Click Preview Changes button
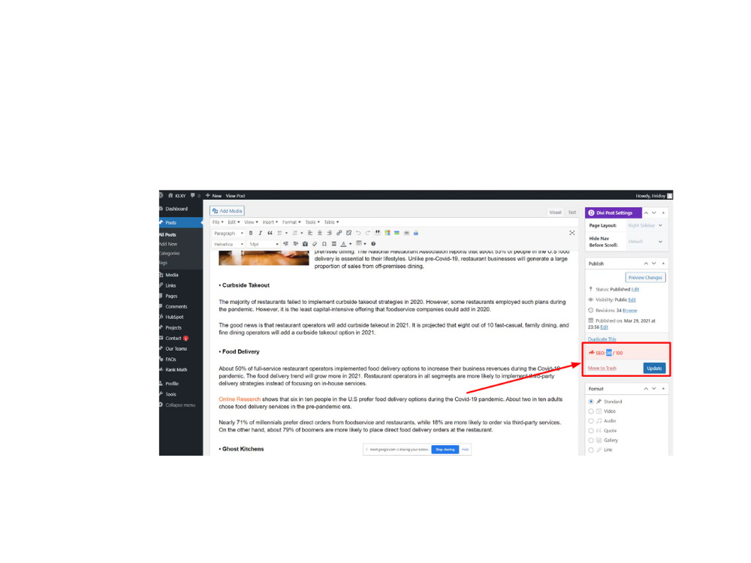 (645, 278)
